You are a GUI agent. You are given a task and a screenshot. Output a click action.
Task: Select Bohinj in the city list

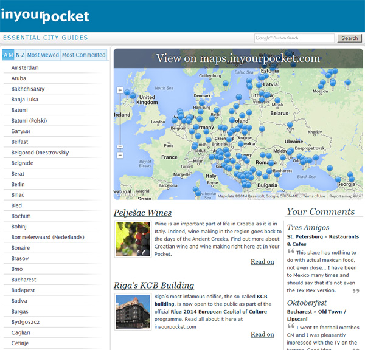point(19,227)
